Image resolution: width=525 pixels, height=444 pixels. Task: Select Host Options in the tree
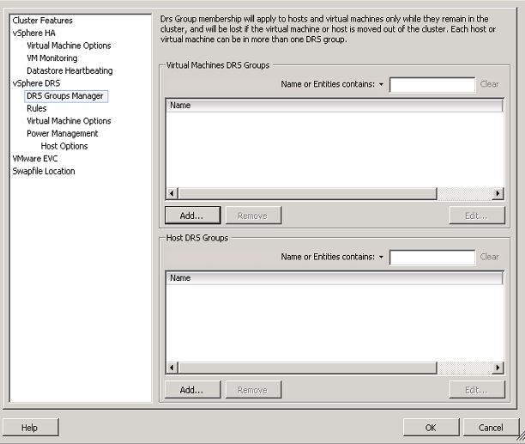(64, 146)
